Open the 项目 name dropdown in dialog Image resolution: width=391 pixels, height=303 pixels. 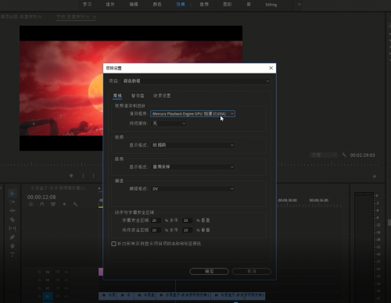(195, 81)
